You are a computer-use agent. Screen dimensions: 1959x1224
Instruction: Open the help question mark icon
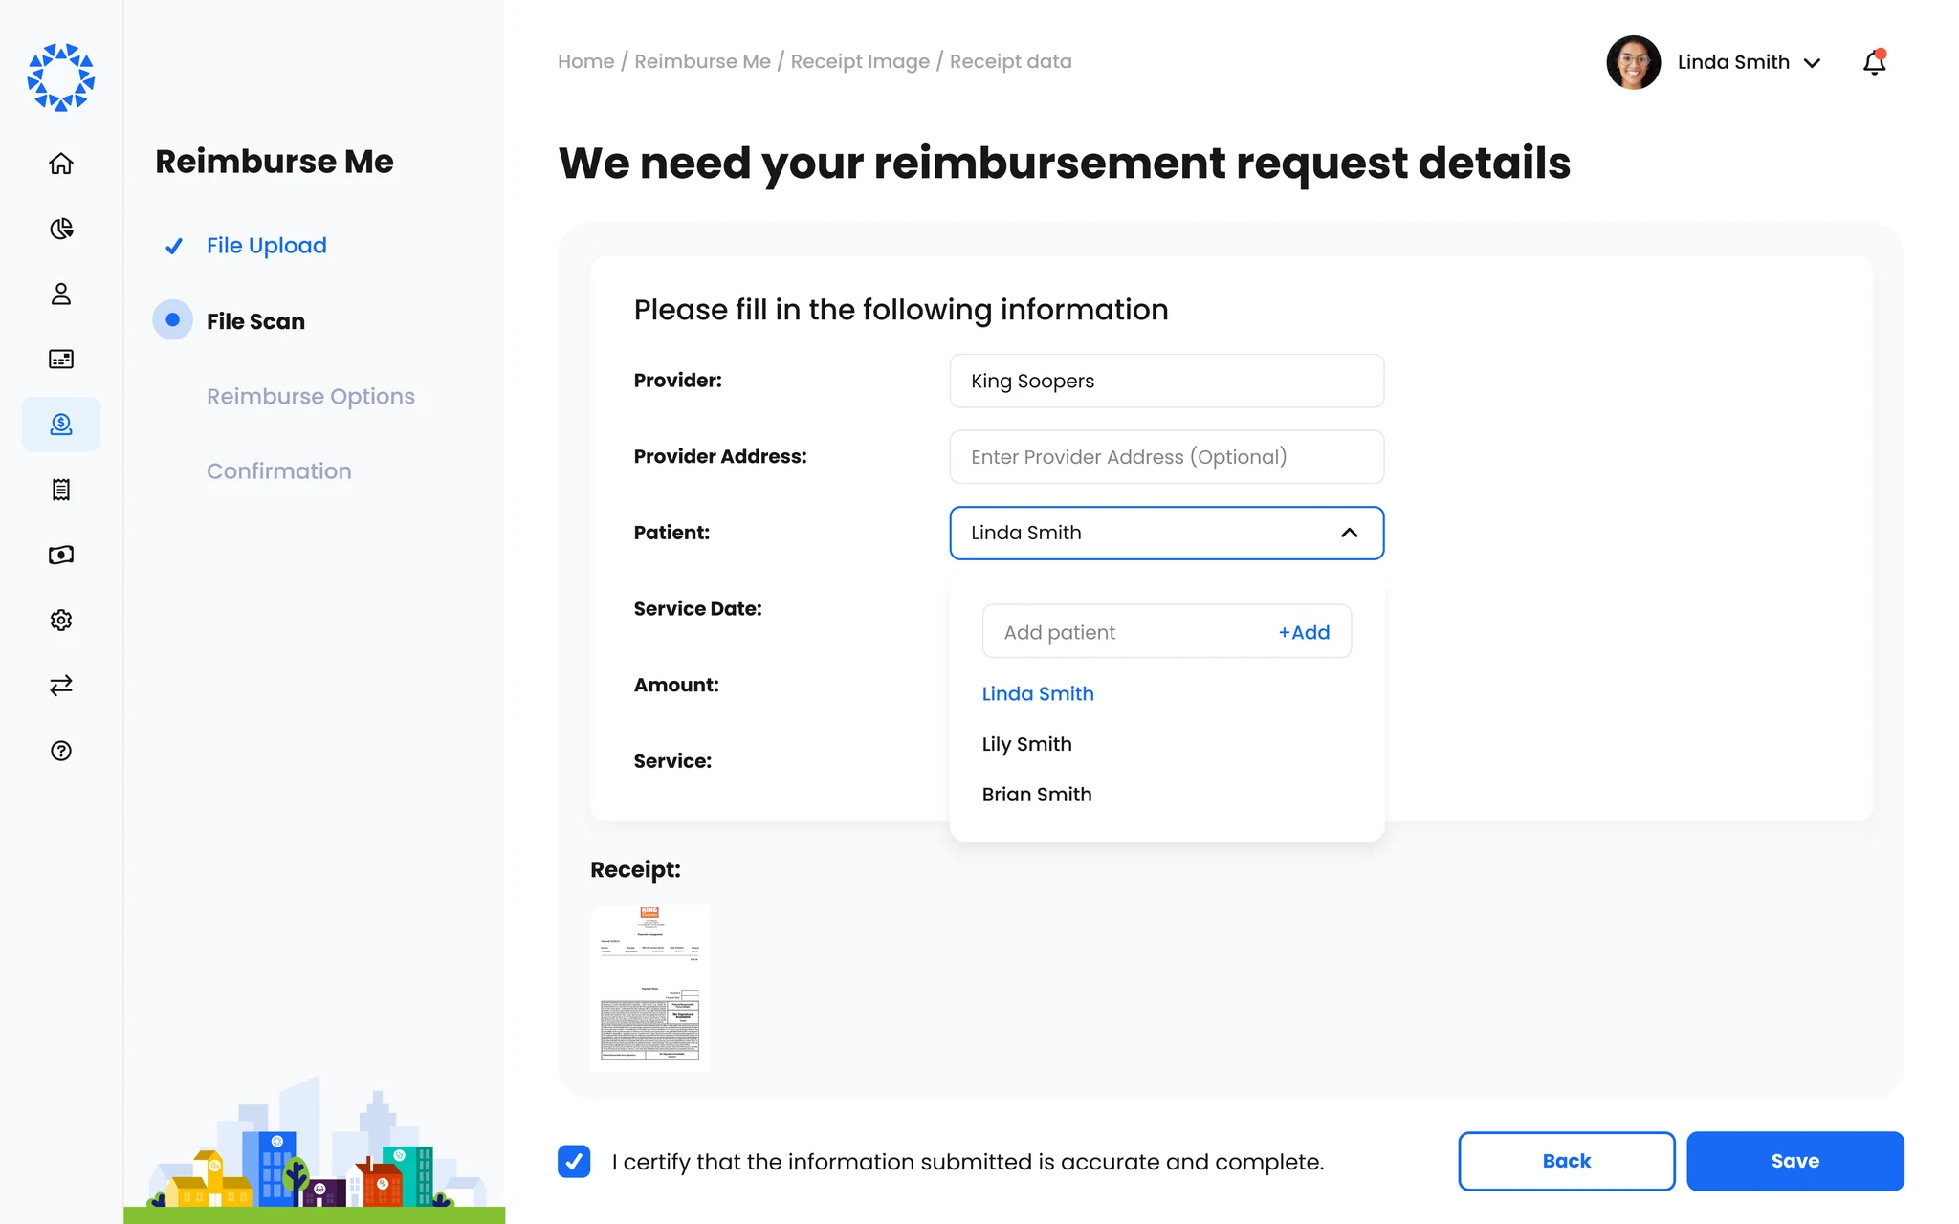tap(61, 751)
